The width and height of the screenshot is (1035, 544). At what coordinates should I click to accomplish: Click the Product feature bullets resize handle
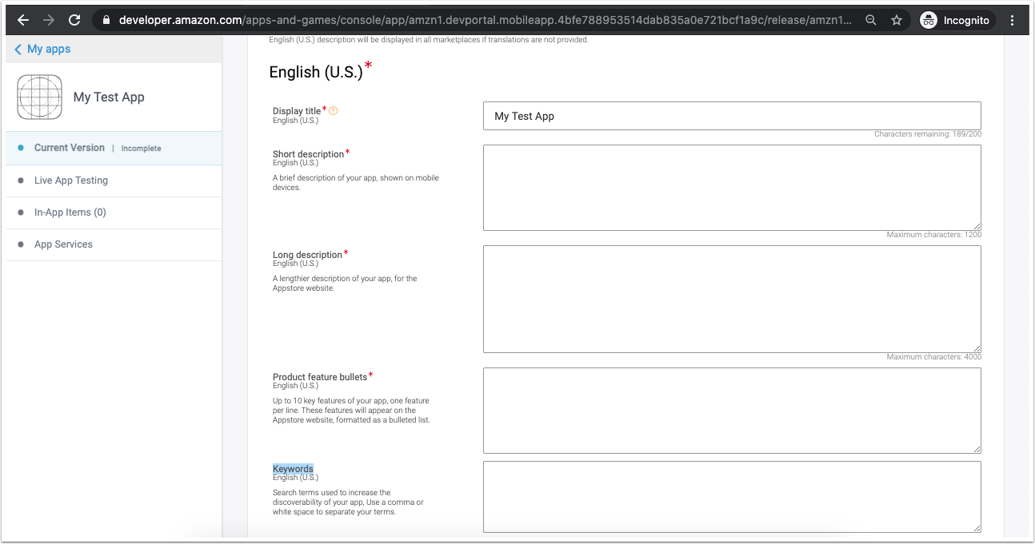pyautogui.click(x=977, y=449)
